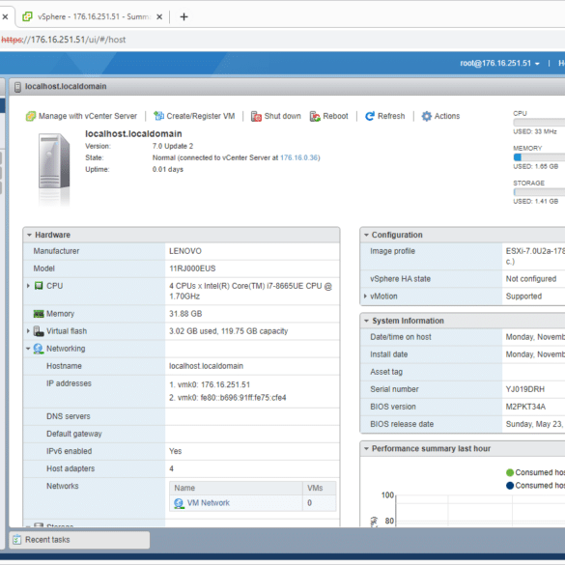Click the host icon beside localhost.localdomain title
The height and width of the screenshot is (565, 565).
point(17,87)
